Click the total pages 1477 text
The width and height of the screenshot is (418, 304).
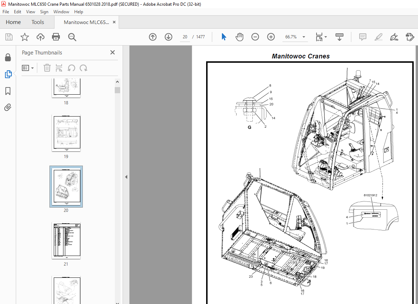point(200,37)
